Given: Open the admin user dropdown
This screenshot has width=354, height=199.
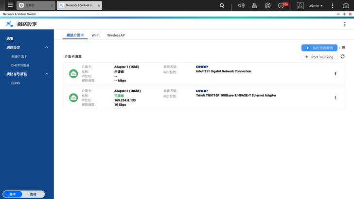Looking at the screenshot, I should [316, 6].
